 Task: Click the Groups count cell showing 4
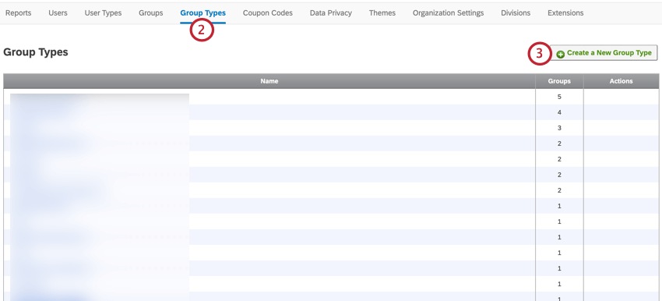pyautogui.click(x=559, y=112)
